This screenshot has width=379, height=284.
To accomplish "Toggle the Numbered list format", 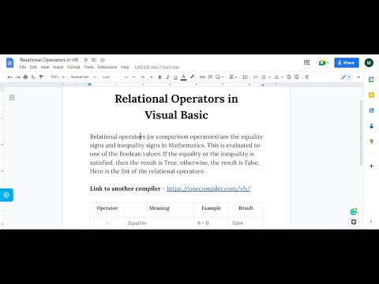I will 276,77.
